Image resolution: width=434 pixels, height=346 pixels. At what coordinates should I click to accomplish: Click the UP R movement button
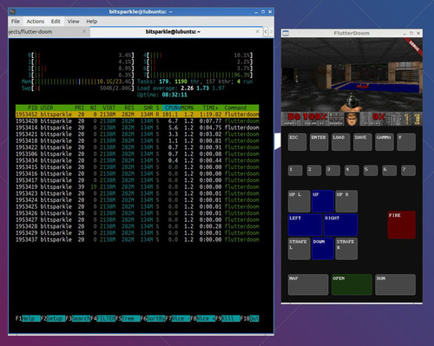346,201
